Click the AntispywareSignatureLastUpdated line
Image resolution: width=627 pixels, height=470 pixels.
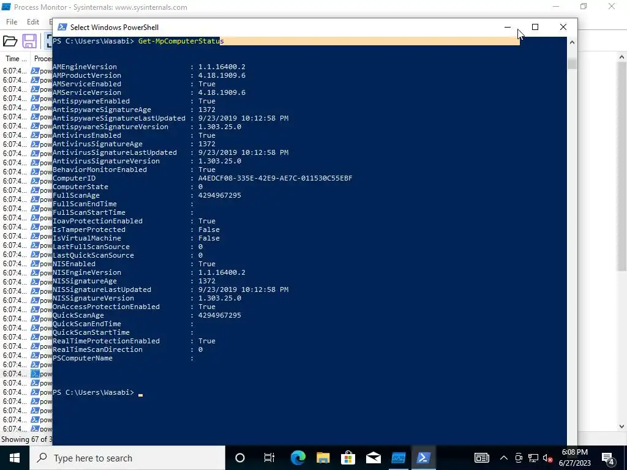pos(170,118)
